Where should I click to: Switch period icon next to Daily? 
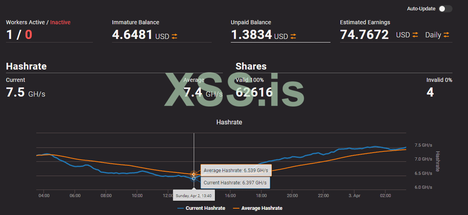446,35
